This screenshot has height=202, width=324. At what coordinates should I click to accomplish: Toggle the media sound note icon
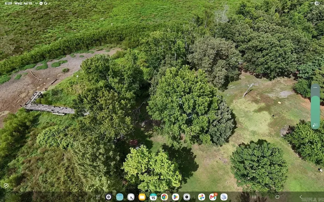[315, 125]
